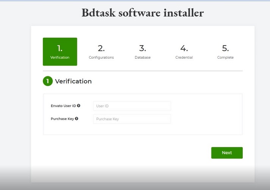Focus the User ID input field

point(132,106)
